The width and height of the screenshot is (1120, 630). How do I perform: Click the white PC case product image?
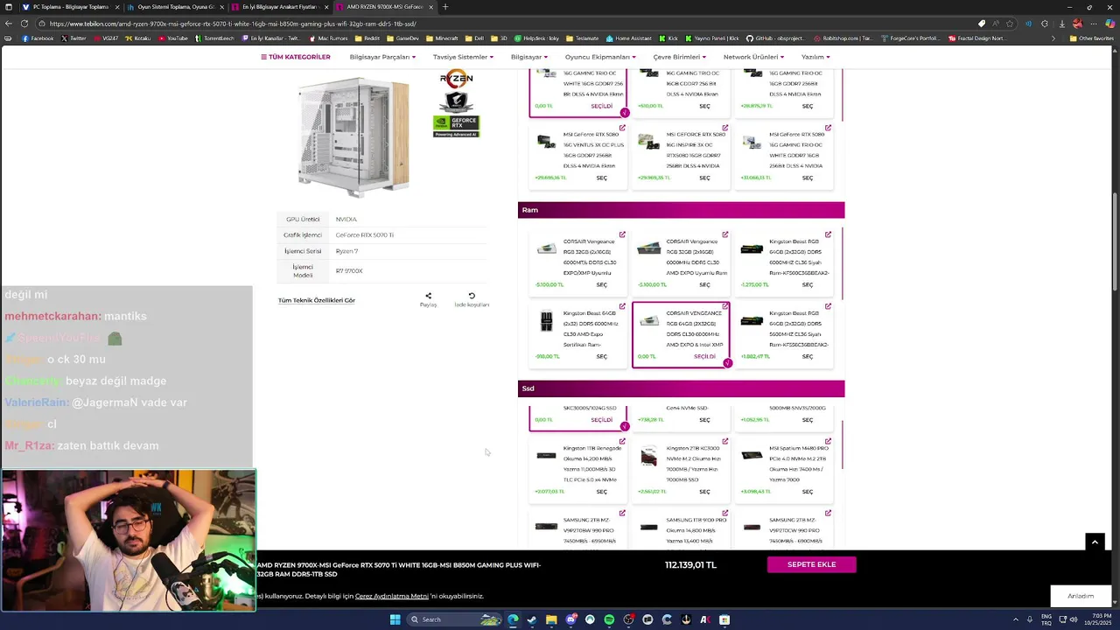coord(353,136)
